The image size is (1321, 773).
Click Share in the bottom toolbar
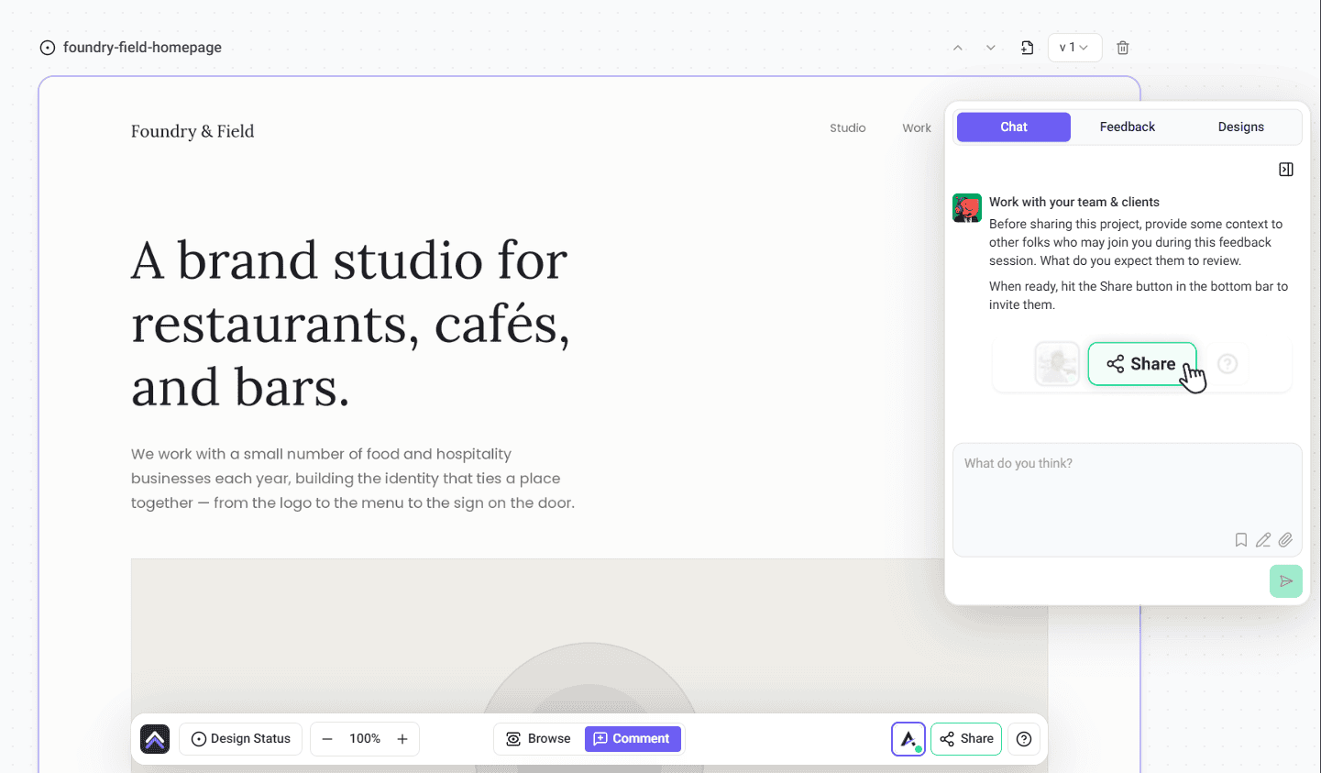966,739
